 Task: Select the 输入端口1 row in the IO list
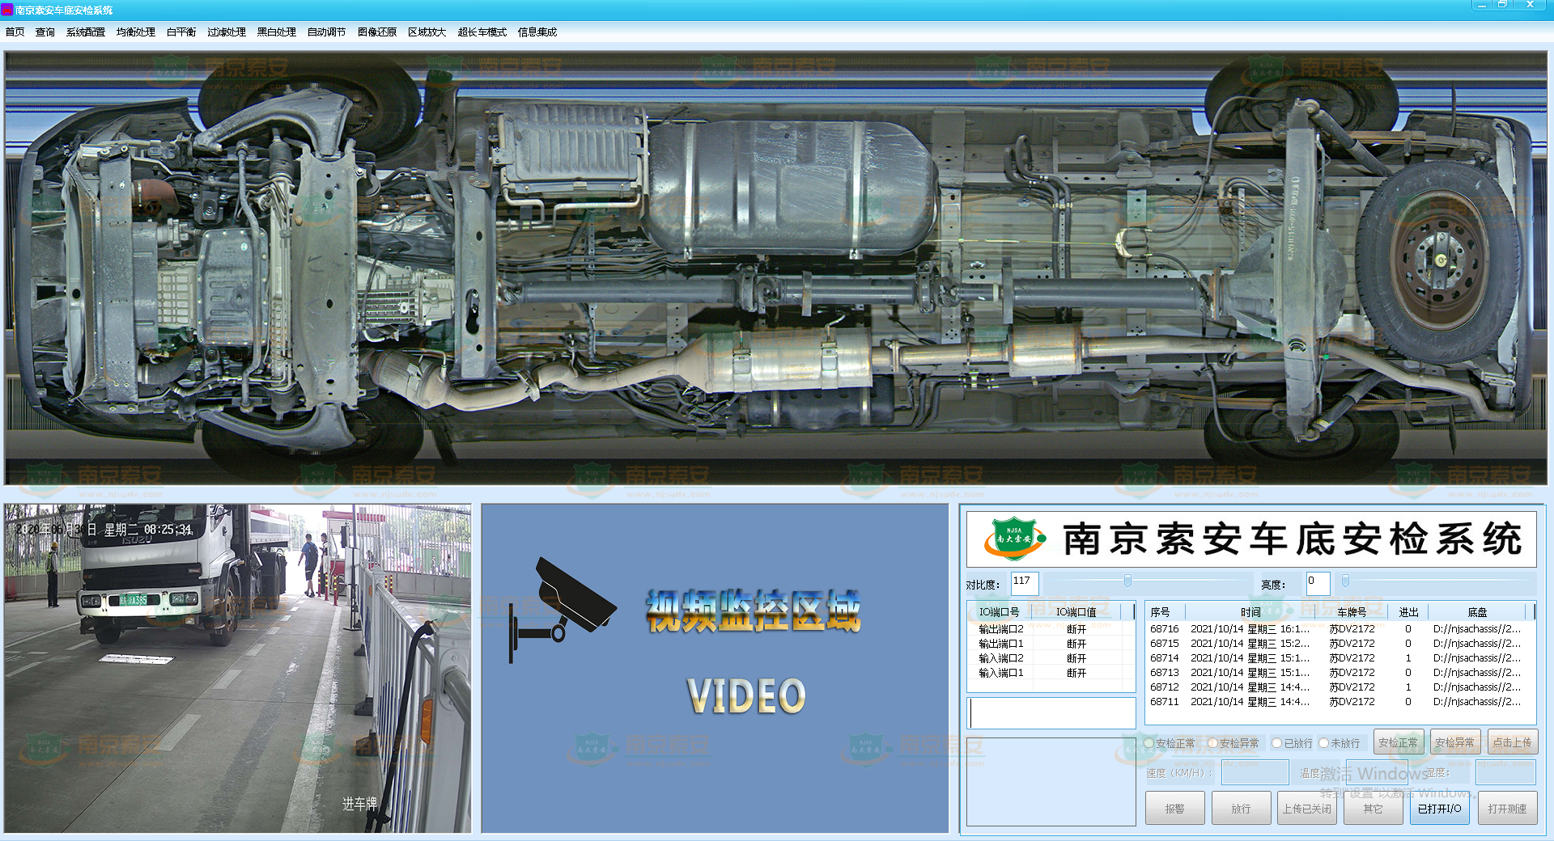[x=1051, y=673]
